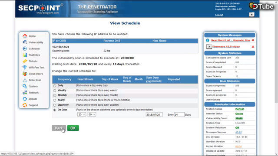The width and height of the screenshot is (278, 156).
Task: Click the Firmware Version 43.0.0 link
Action: coord(238,132)
